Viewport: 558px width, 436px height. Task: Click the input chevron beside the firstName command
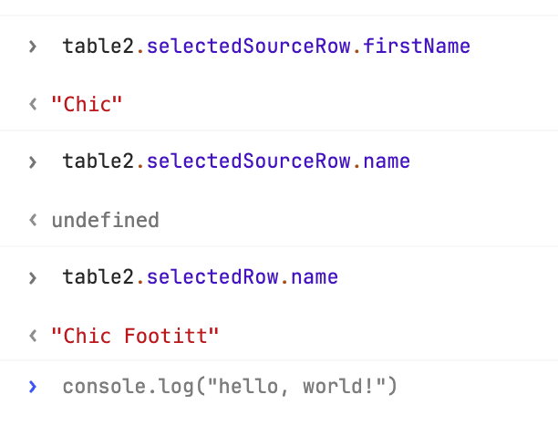point(34,46)
